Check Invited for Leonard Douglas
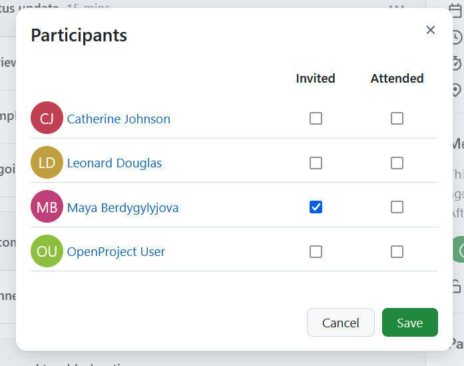The image size is (464, 366). coord(316,163)
